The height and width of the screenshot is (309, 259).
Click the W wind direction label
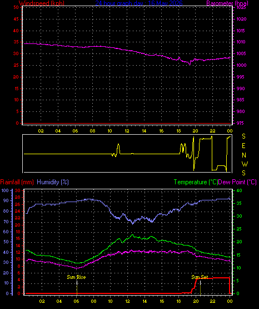pyautogui.click(x=245, y=164)
